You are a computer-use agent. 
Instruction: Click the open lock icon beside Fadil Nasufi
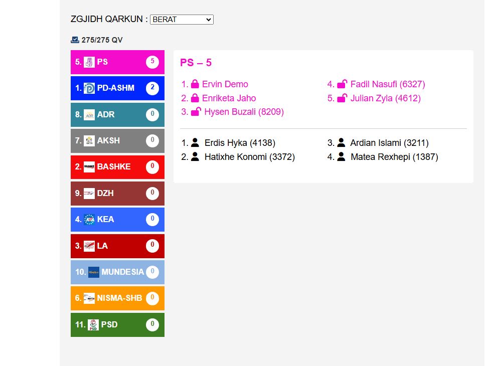342,84
